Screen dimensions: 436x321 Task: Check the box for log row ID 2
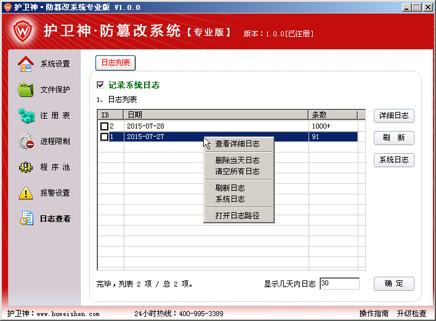[104, 126]
